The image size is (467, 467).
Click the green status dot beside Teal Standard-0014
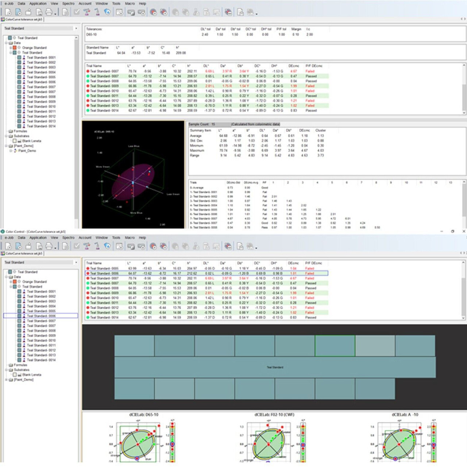tap(88, 110)
